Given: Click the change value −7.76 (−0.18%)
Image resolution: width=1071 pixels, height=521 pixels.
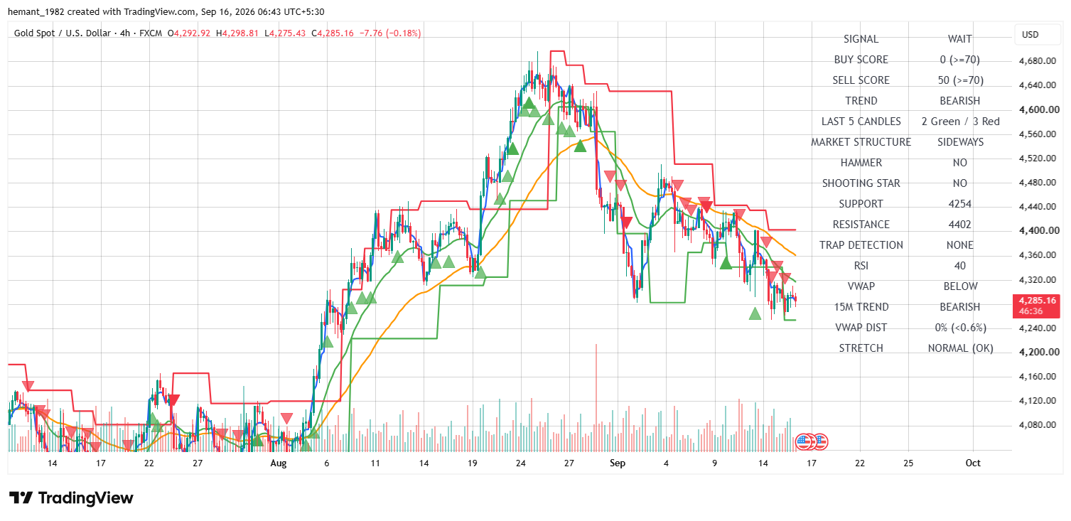Looking at the screenshot, I should [x=390, y=33].
